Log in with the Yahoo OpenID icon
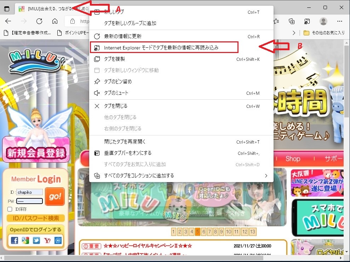This screenshot has width=350, height=262. [x=47, y=240]
